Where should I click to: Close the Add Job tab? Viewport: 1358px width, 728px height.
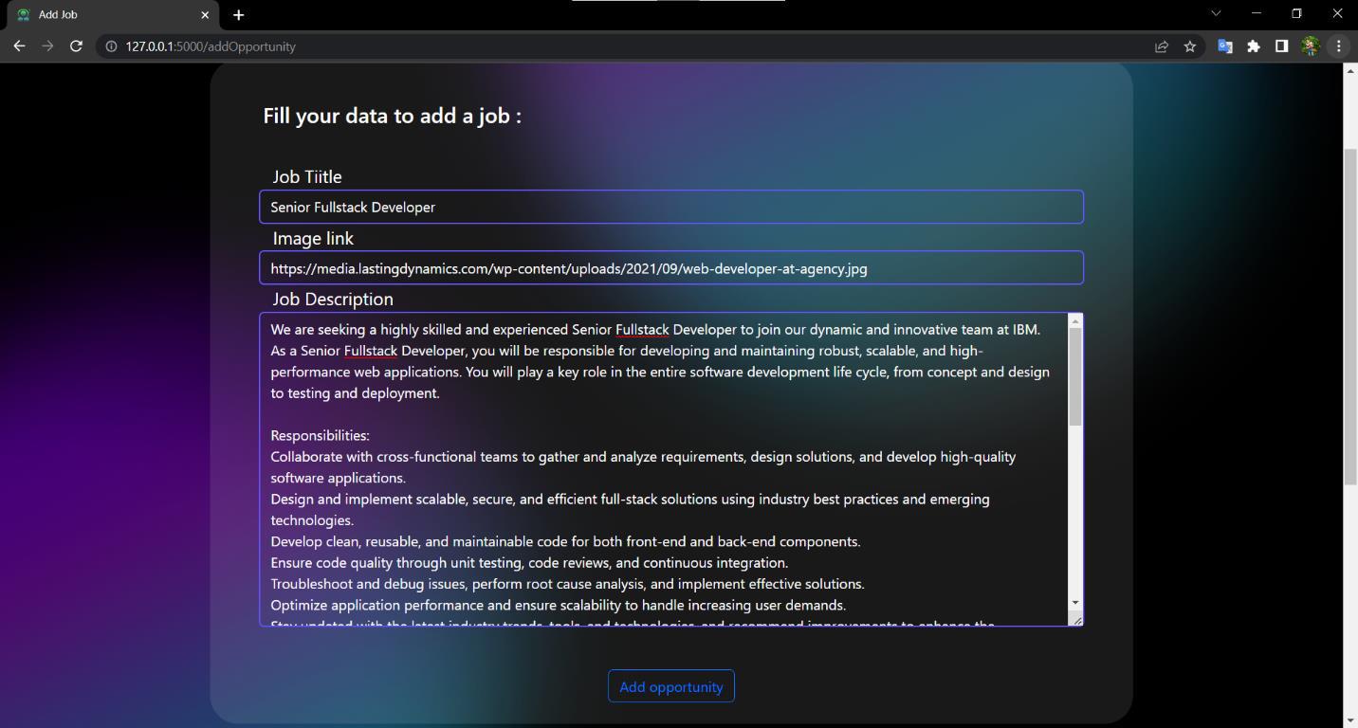(x=205, y=14)
